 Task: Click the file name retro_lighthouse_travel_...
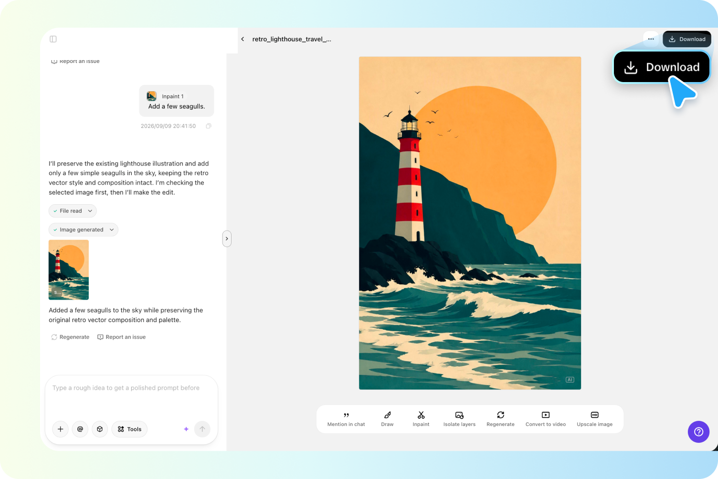[292, 39]
